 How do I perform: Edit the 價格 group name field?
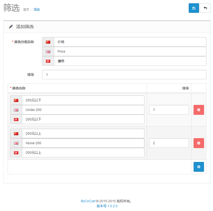(x=130, y=61)
